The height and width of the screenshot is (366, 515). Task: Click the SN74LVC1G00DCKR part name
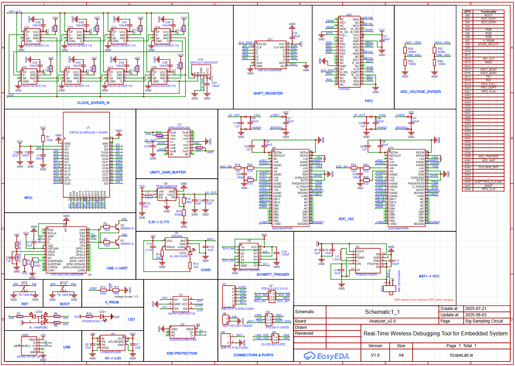tap(203, 63)
